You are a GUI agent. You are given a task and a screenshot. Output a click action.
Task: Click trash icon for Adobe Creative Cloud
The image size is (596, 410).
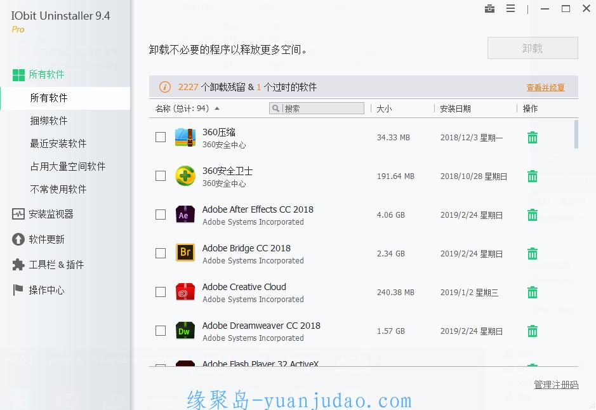coord(533,293)
